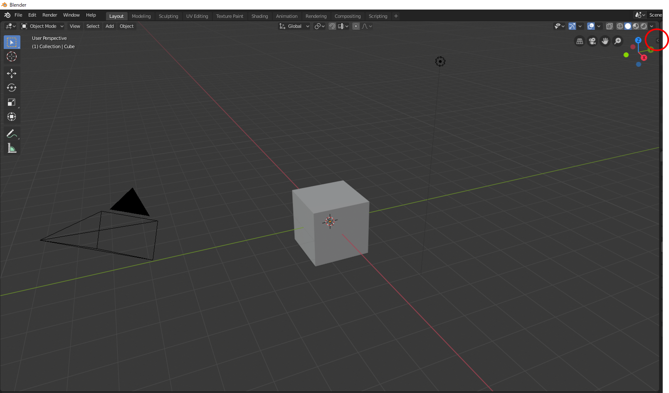Open the Render menu
Screen dimensions: 669x393
(x=49, y=15)
